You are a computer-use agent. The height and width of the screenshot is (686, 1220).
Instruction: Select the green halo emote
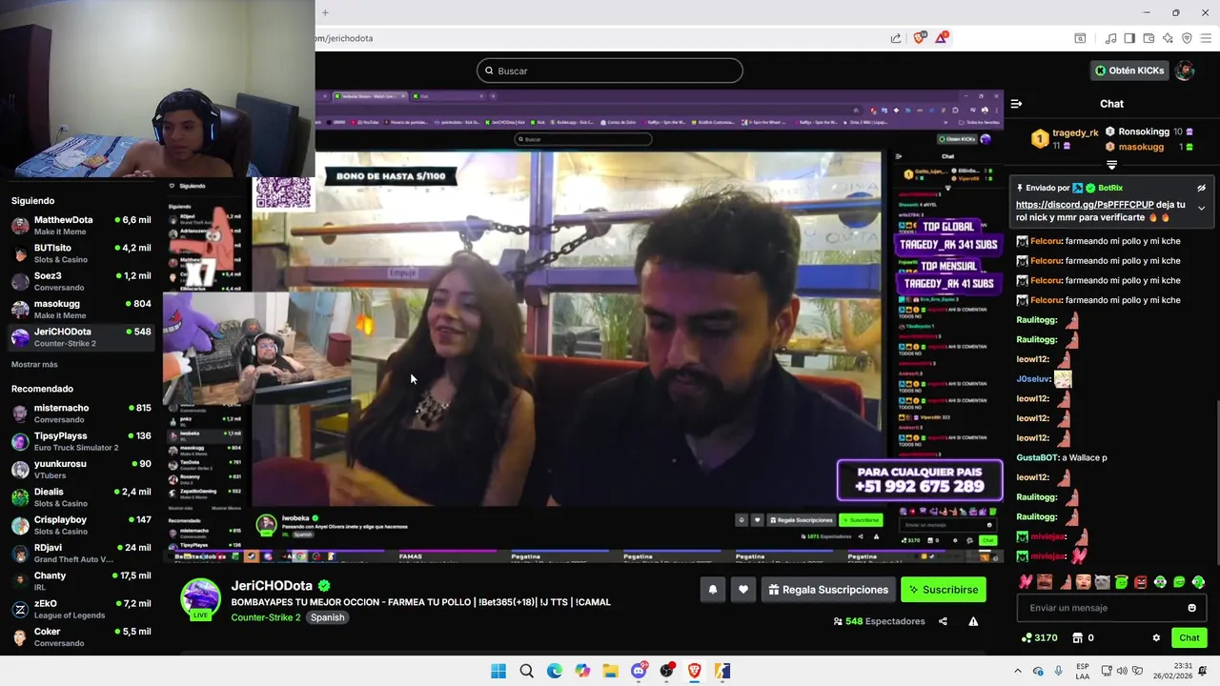(x=1122, y=582)
